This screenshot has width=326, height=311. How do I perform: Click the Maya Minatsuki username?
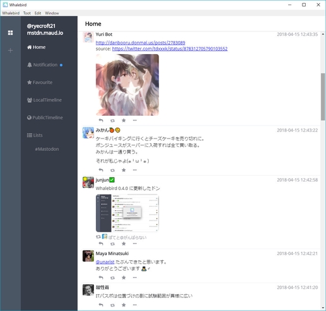(112, 253)
